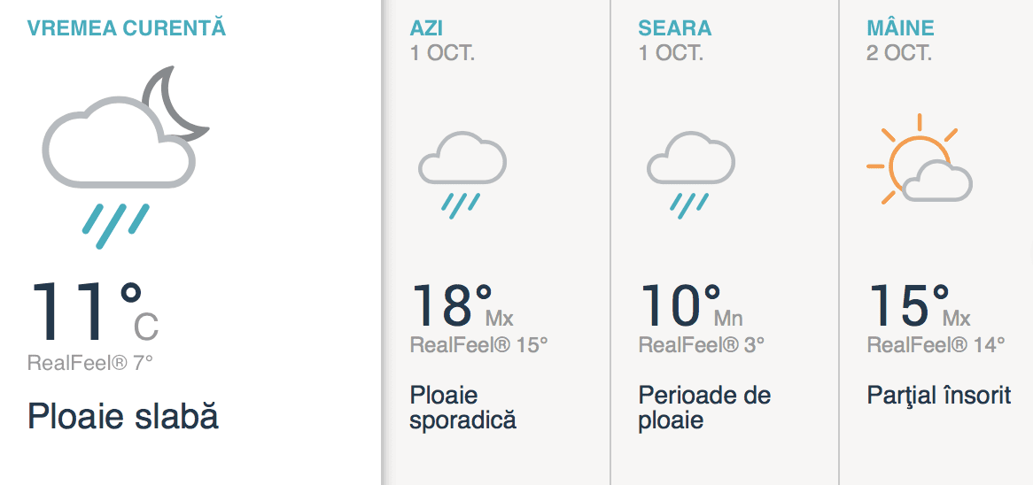Click the MÂINE partly sunny icon
Viewport: 1033px width, 485px height.
coord(920,158)
